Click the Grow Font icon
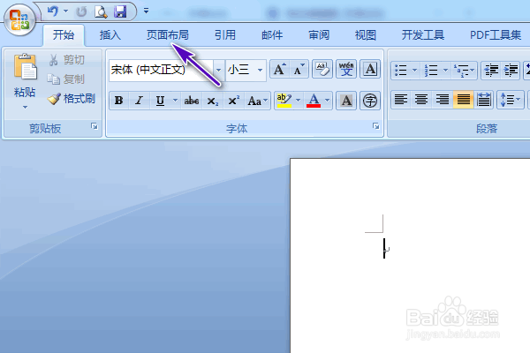 [x=279, y=69]
